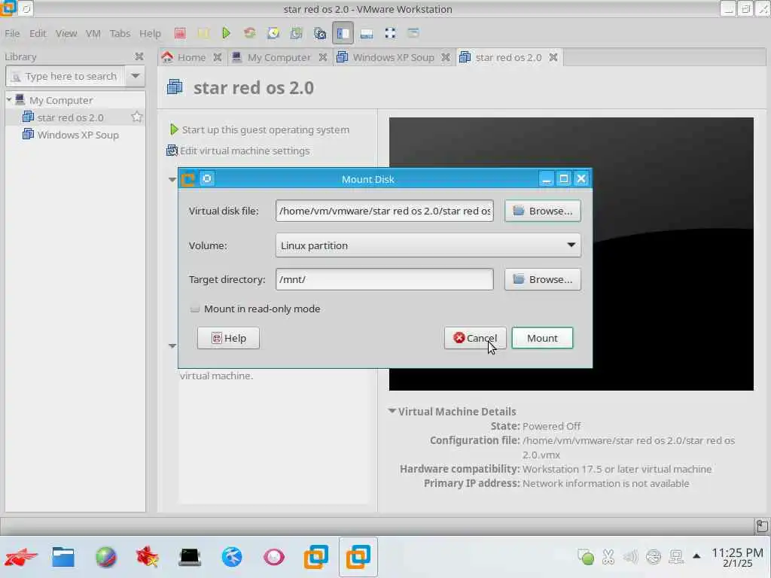This screenshot has height=578, width=771.
Task: Close the Windows XP Soup tab
Action: point(446,57)
